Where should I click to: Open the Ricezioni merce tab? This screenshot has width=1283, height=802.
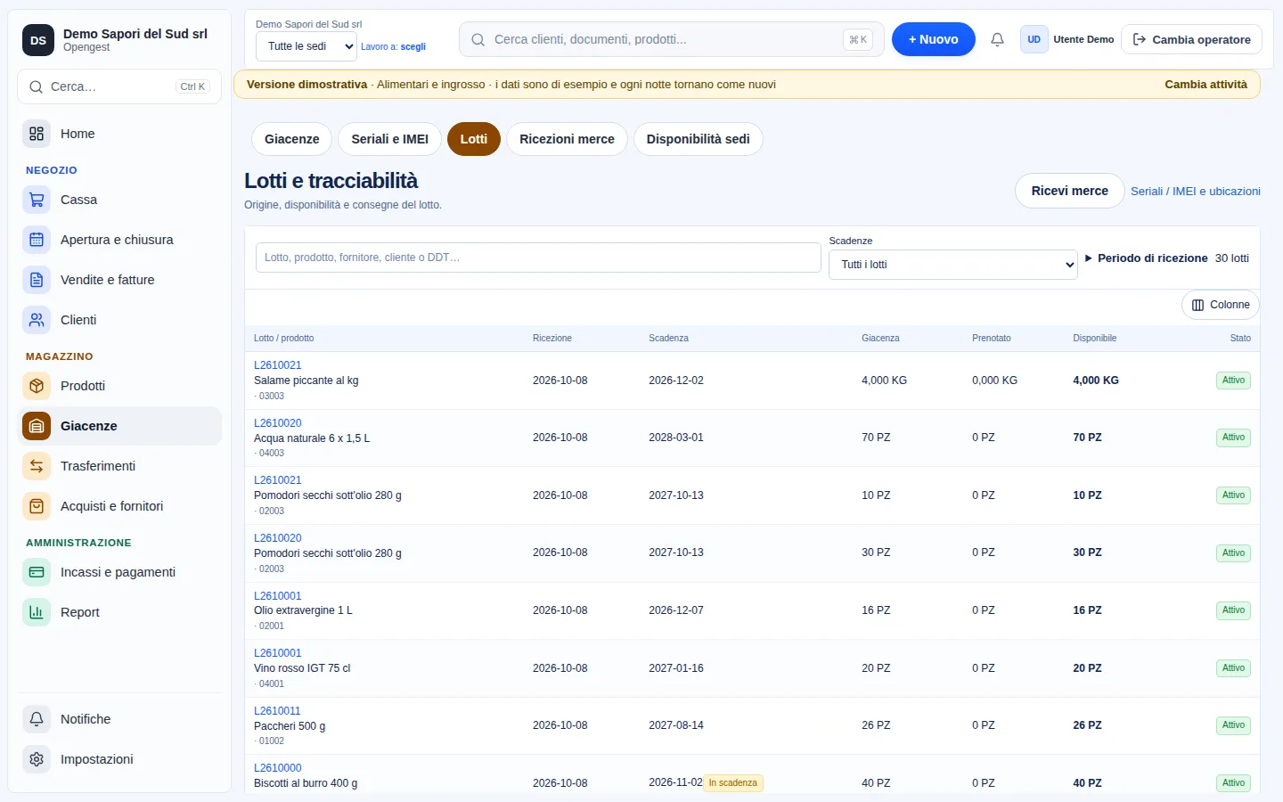click(568, 139)
